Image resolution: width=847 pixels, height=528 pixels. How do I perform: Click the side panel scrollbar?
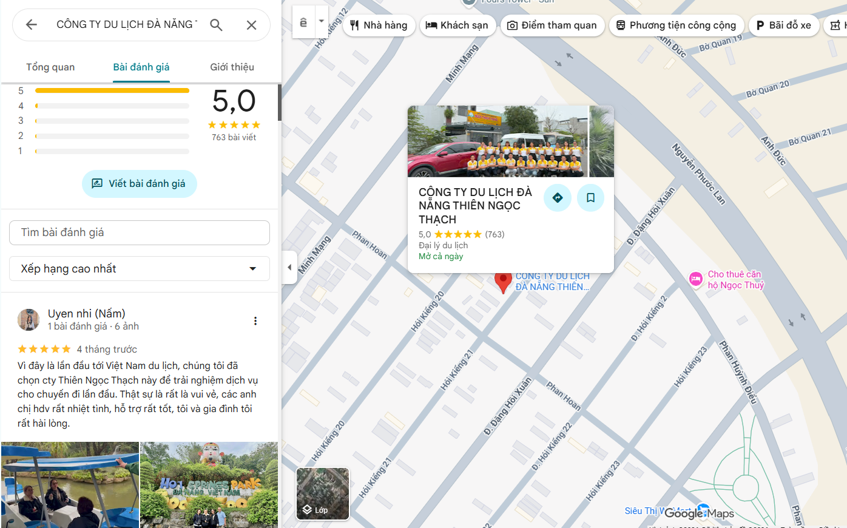[280, 102]
